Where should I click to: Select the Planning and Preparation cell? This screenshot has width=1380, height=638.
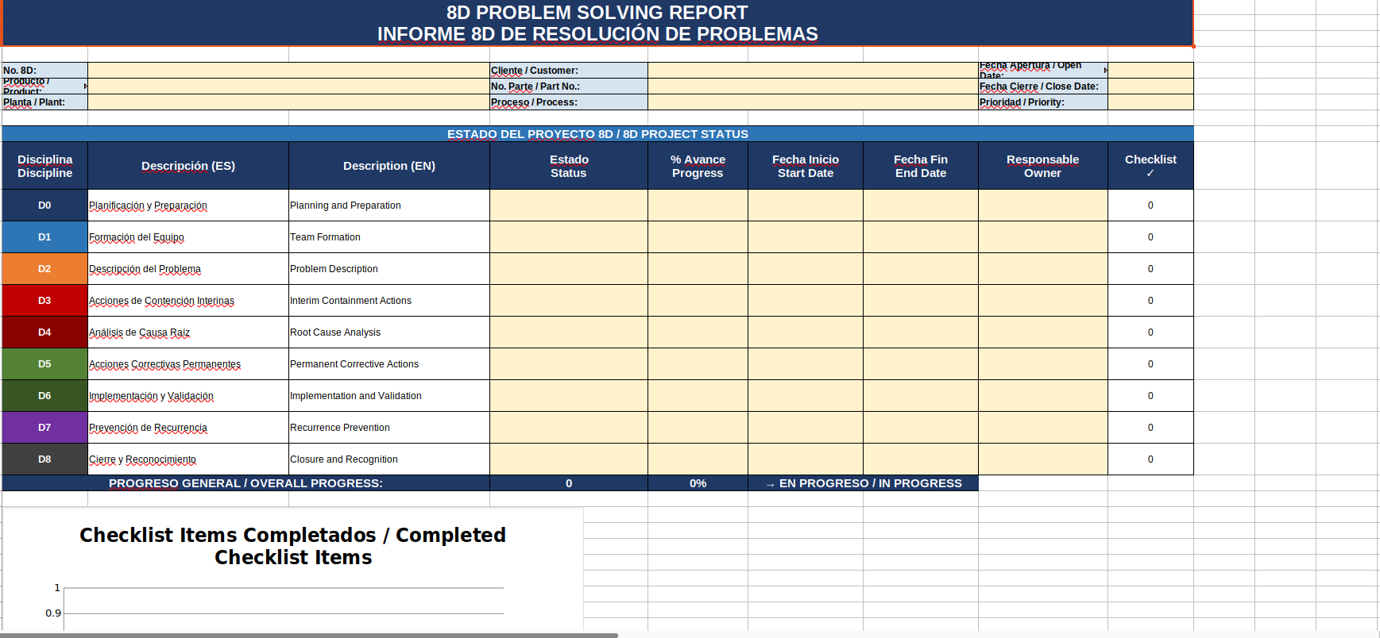389,206
